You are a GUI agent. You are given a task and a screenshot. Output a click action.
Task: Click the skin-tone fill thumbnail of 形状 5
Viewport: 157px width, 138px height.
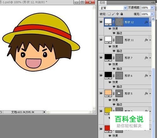click(108, 93)
